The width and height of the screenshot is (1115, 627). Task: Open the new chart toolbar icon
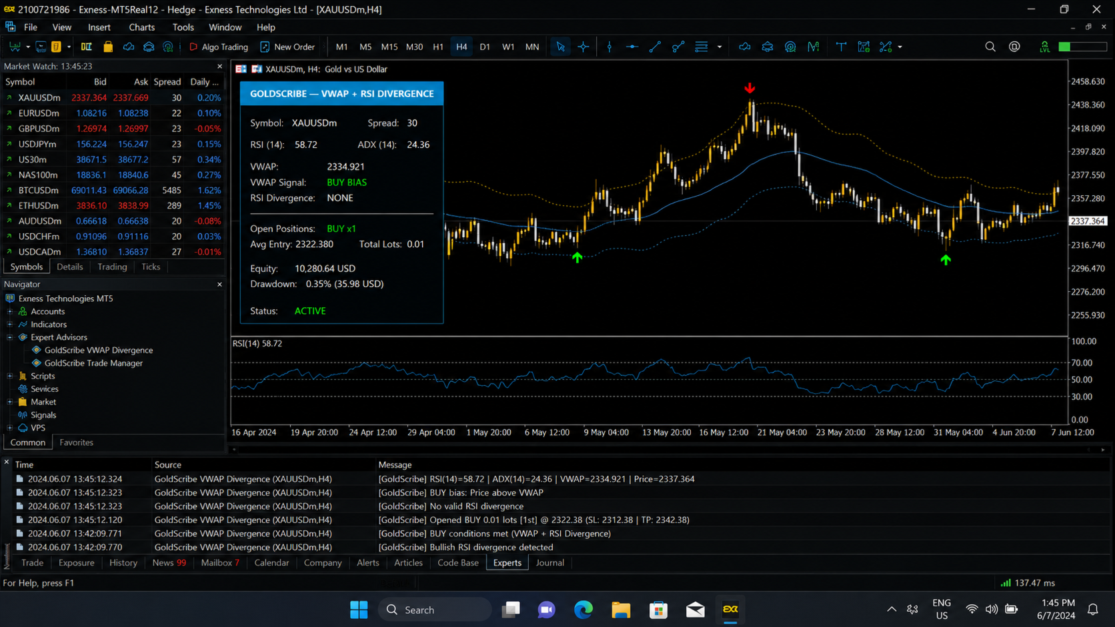click(14, 47)
